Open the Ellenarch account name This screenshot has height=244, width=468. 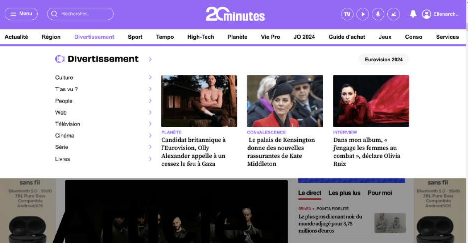[x=446, y=14]
